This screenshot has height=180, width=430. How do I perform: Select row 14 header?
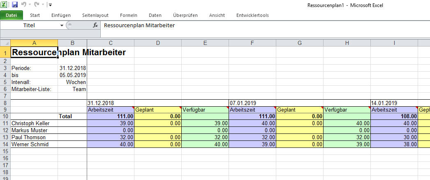tap(5, 144)
